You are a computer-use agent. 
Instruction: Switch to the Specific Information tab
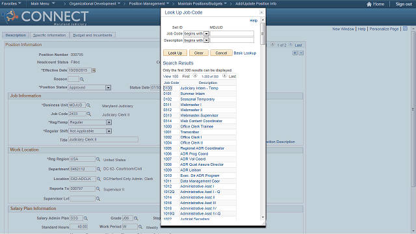pos(49,35)
